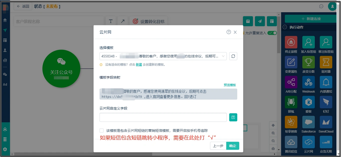341x157 pixels.
Task: Close the 云片网 dialog
Action: pyautogui.click(x=235, y=32)
